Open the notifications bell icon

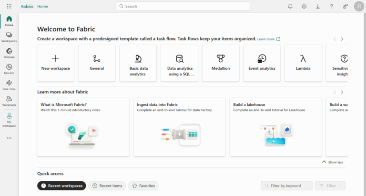click(x=290, y=6)
